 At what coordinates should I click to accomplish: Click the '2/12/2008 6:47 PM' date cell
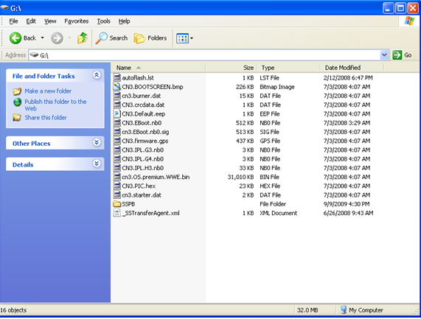point(348,78)
